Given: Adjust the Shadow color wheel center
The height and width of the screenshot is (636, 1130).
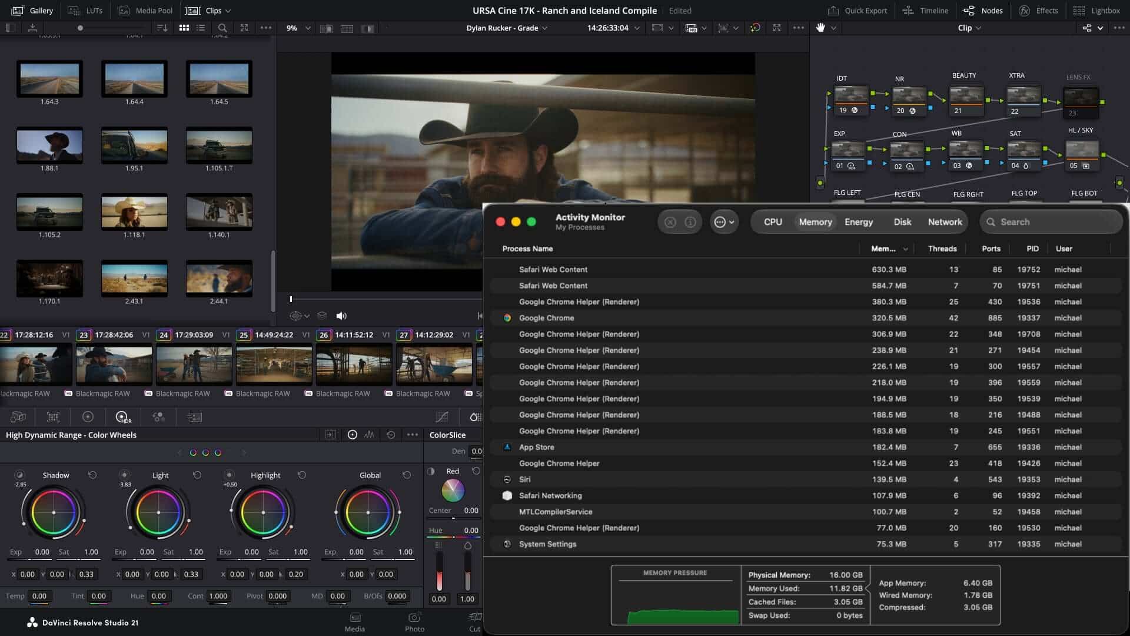Looking at the screenshot, I should pyautogui.click(x=54, y=512).
